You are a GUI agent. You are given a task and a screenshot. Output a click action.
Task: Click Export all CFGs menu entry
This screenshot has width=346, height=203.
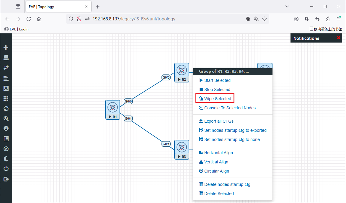tap(218, 121)
